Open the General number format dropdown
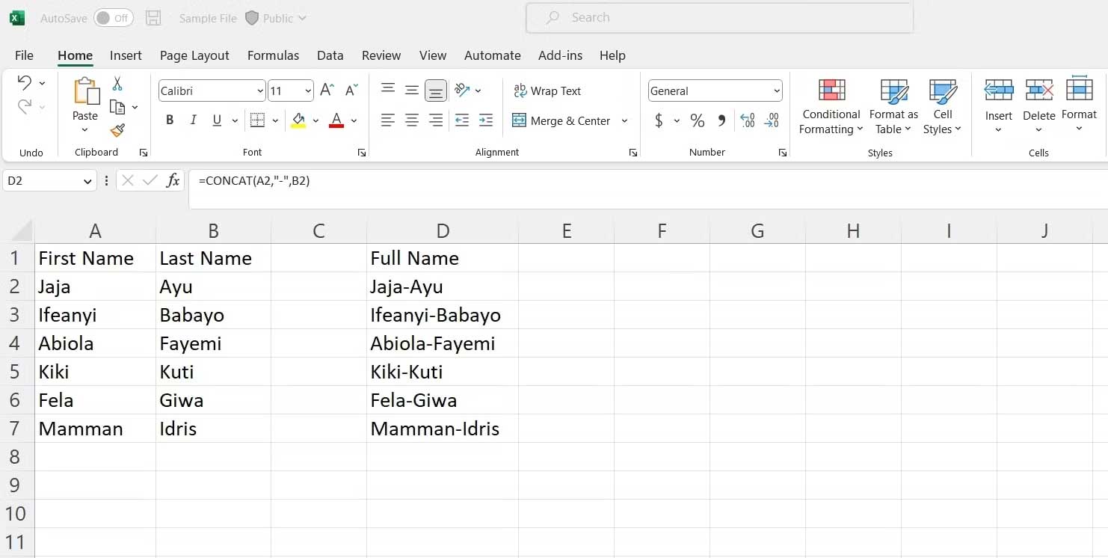 [x=776, y=91]
